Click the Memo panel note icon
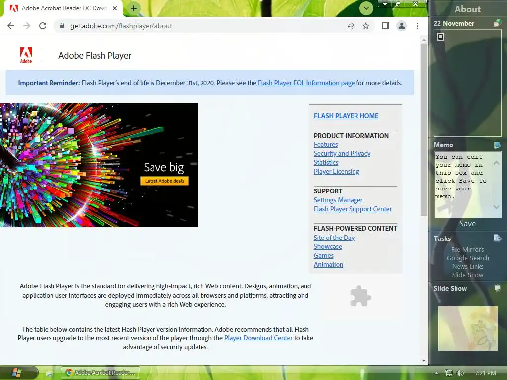Screen dimensions: 507x380 (497, 145)
